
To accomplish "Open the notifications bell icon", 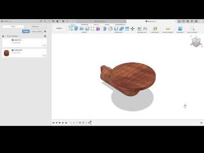I will pos(192,21).
